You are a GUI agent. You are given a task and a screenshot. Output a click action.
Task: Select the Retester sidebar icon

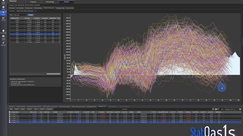(x=3, y=13)
